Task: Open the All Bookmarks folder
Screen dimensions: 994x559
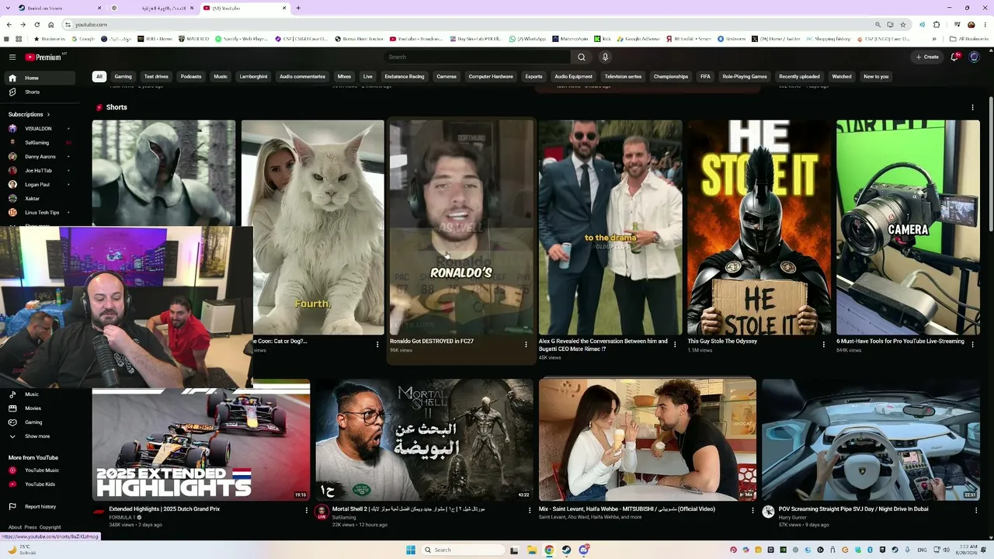Action: pyautogui.click(x=968, y=39)
